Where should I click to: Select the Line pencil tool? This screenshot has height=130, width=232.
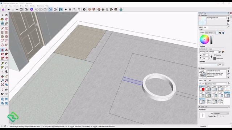2,28
